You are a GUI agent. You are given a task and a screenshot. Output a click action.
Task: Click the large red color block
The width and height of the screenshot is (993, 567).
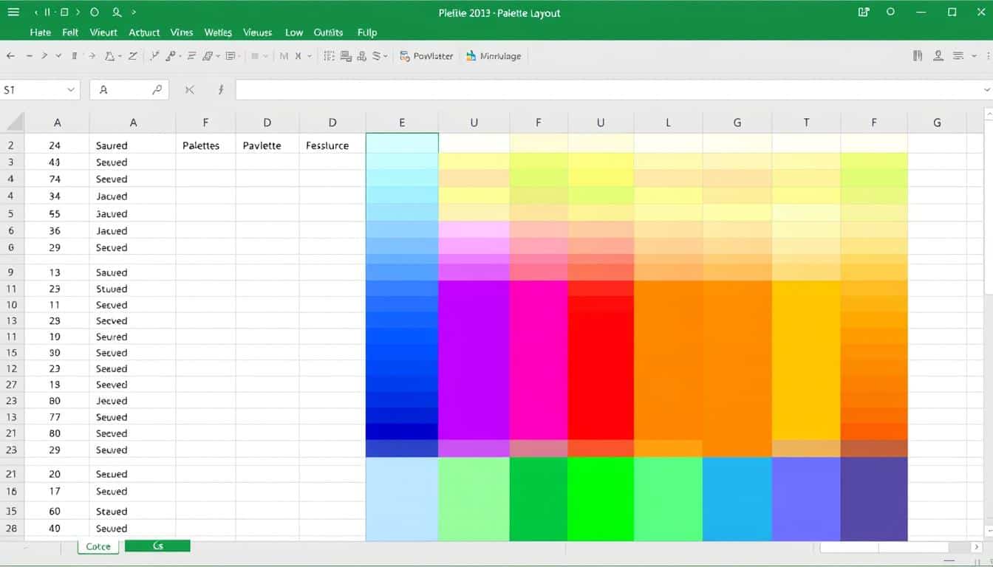coord(601,360)
